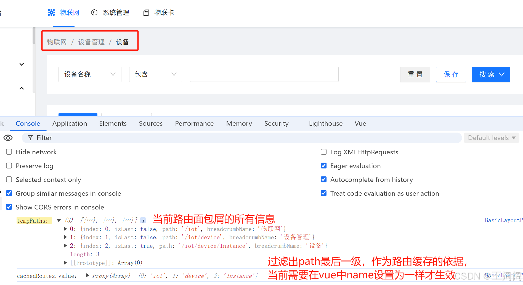The width and height of the screenshot is (523, 285).
Task: Enable Log XMLHttpRequests checkbox
Action: coord(324,152)
